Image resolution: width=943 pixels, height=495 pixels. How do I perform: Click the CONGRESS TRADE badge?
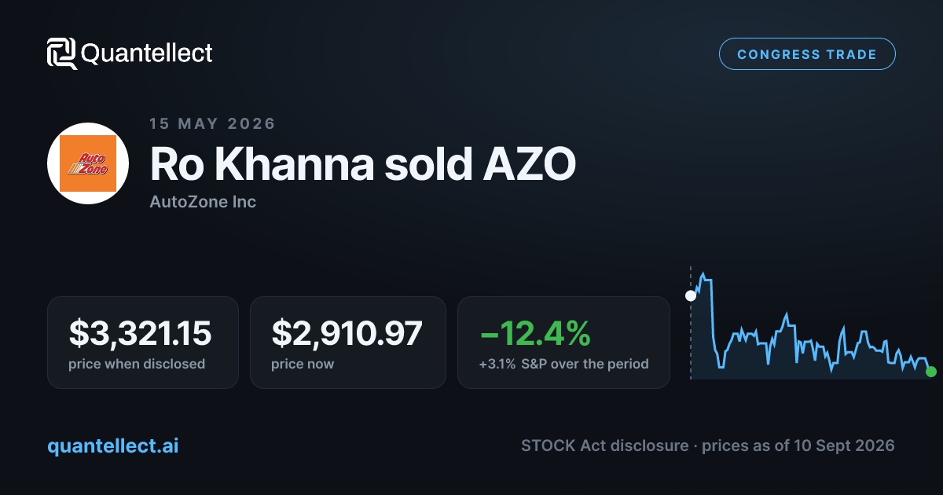click(x=807, y=54)
